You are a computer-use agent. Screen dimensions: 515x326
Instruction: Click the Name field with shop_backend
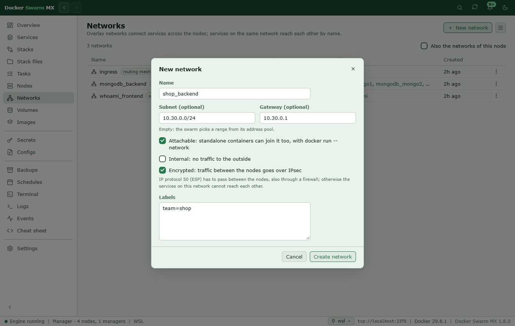pos(235,94)
